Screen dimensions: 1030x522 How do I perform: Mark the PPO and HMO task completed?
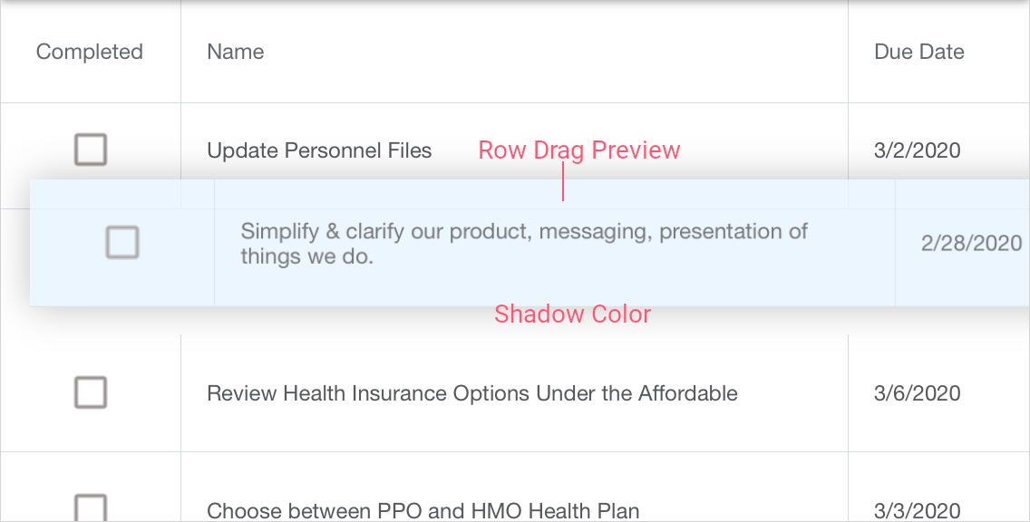click(91, 507)
